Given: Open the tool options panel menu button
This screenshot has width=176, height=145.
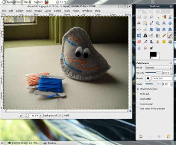Looking at the screenshot, I should (171, 63).
